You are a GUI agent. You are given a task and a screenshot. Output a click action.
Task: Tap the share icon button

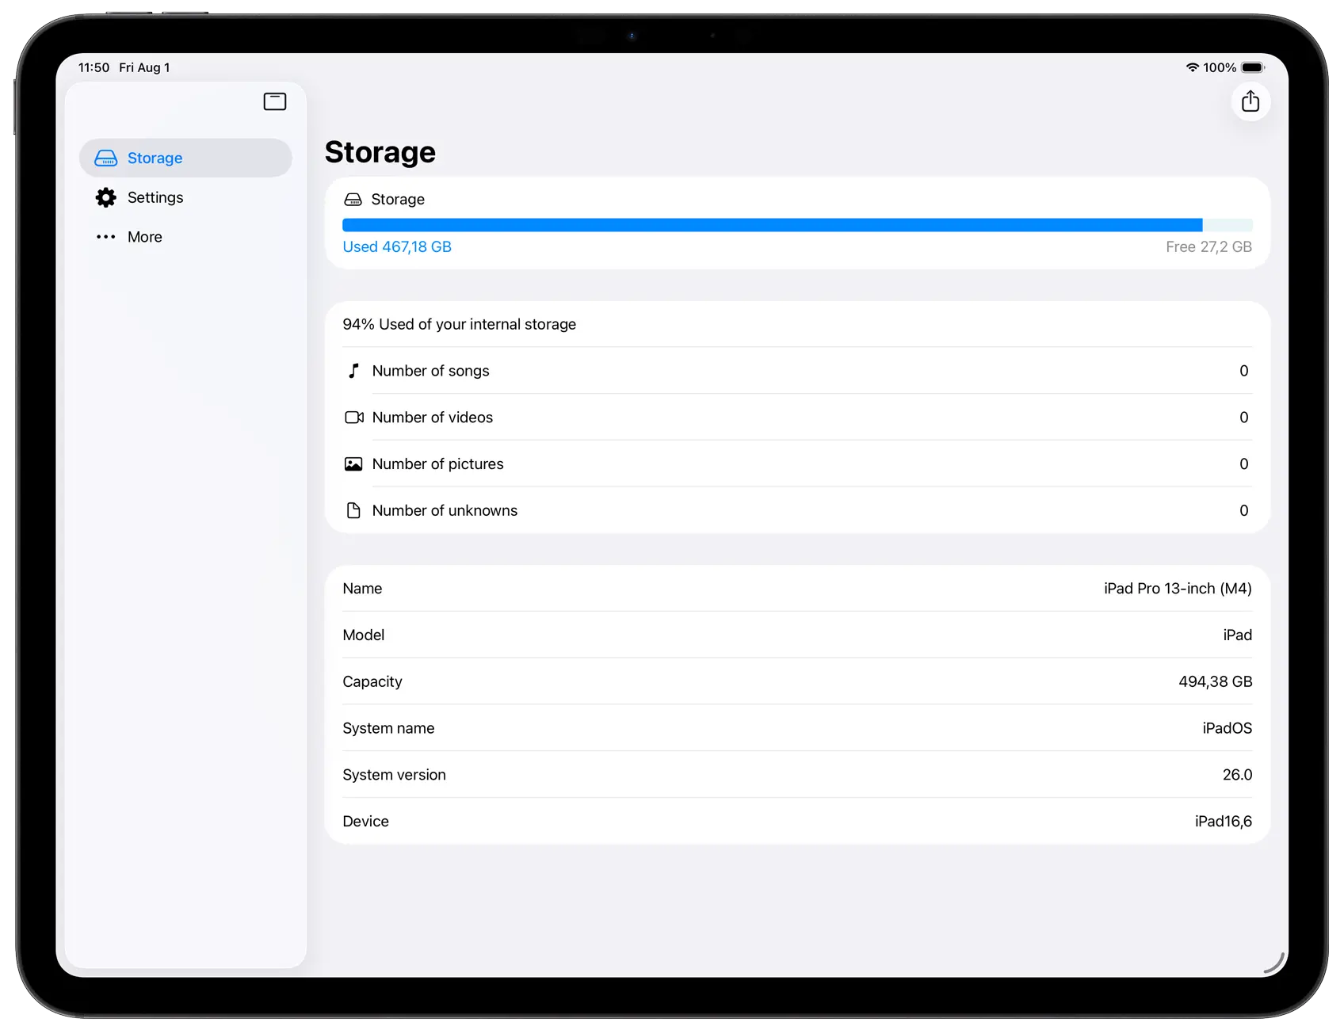(1250, 101)
